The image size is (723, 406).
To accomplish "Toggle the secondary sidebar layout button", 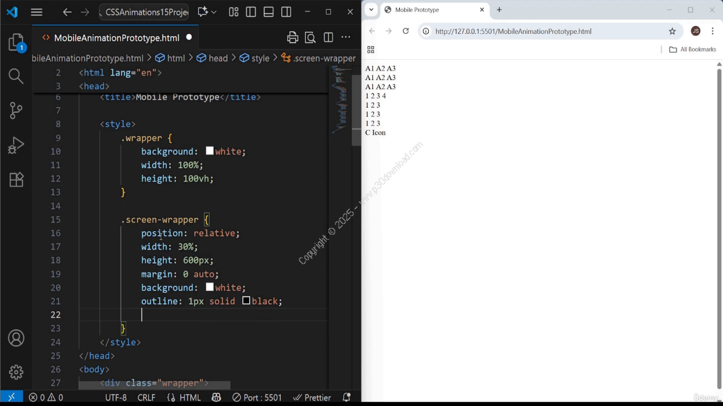I will (x=286, y=12).
